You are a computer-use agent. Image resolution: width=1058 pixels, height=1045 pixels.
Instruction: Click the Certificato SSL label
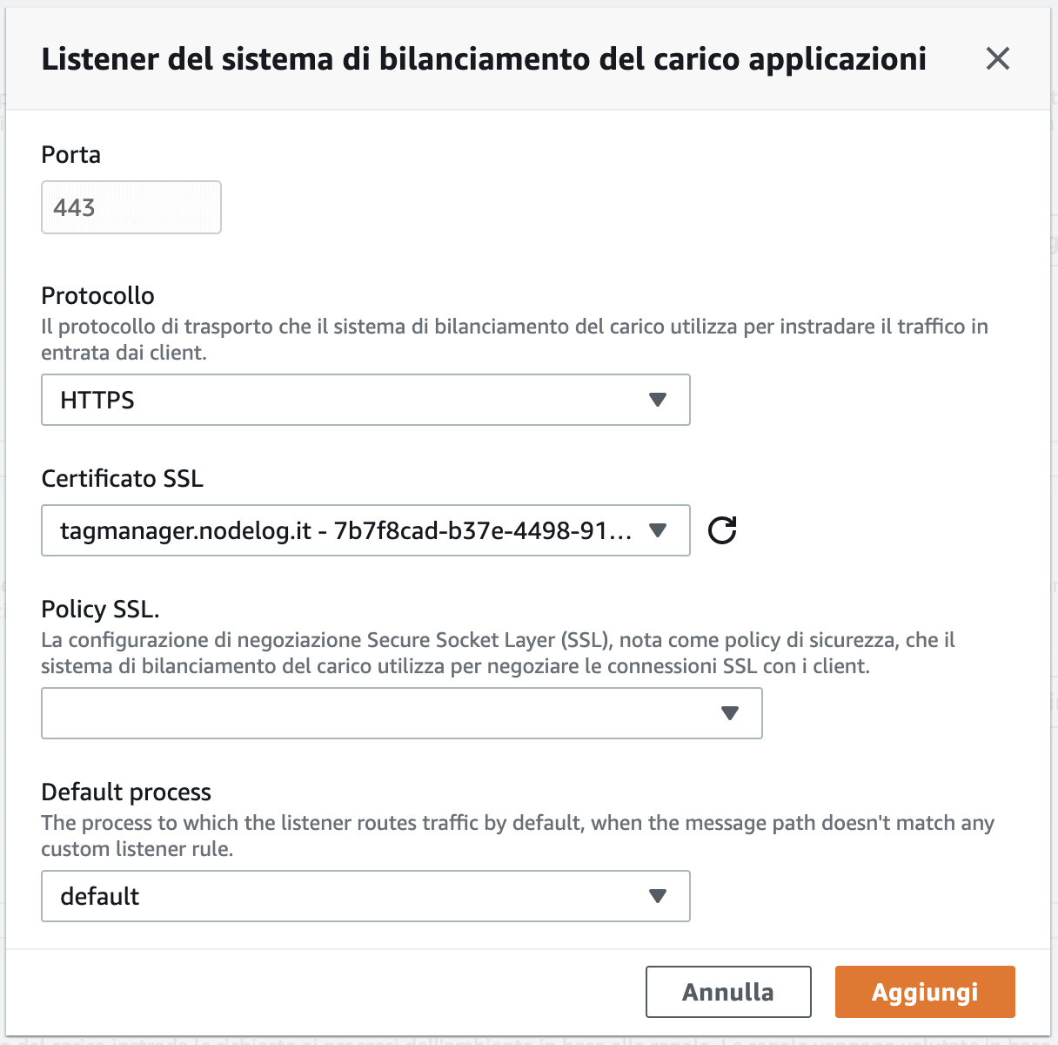click(x=122, y=478)
